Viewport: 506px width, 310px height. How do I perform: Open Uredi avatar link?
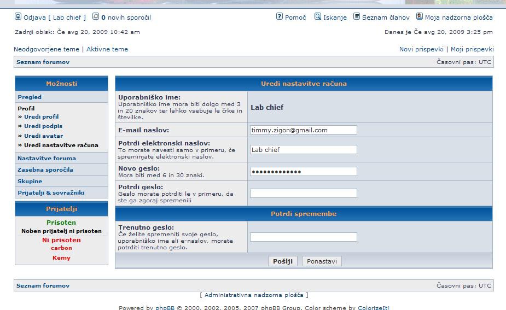pos(43,136)
